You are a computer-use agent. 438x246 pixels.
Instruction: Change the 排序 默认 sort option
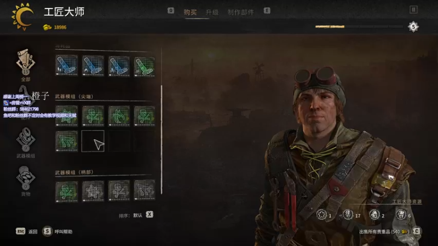click(x=149, y=214)
